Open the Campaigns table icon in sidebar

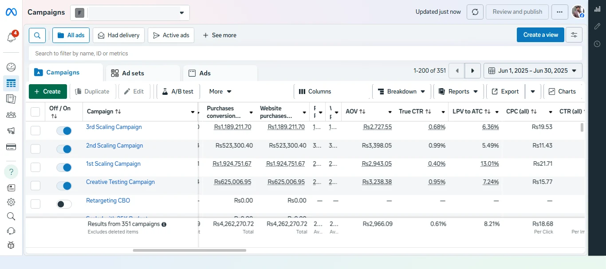pyautogui.click(x=11, y=83)
